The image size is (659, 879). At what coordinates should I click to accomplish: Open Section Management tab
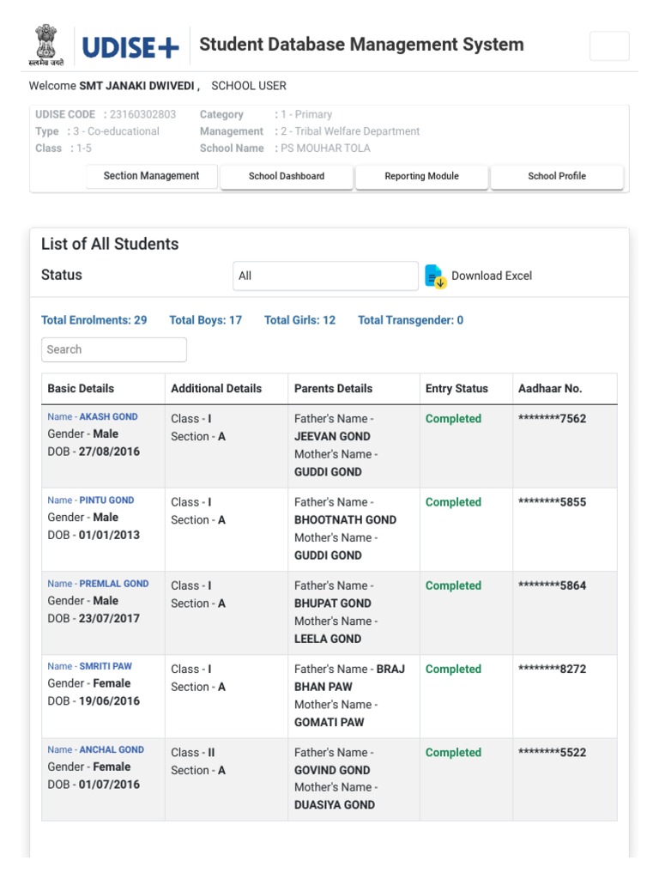151,176
